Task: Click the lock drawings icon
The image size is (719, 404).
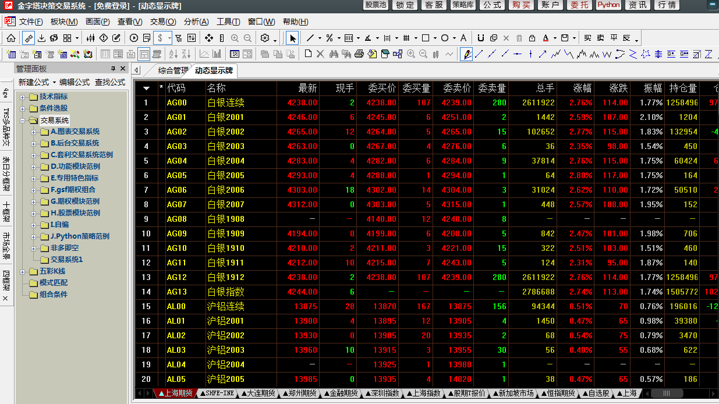Action: click(x=532, y=38)
